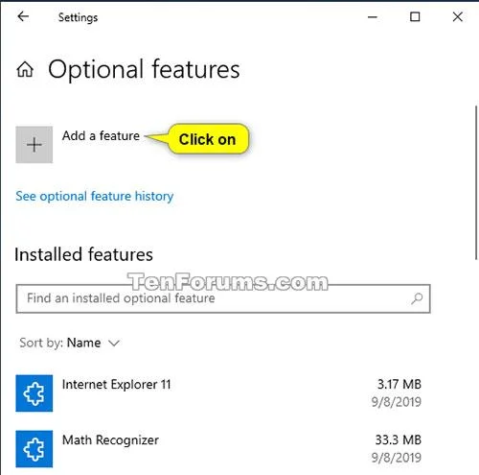Click the plus icon to add a feature
This screenshot has height=475, width=479.
pyautogui.click(x=34, y=145)
